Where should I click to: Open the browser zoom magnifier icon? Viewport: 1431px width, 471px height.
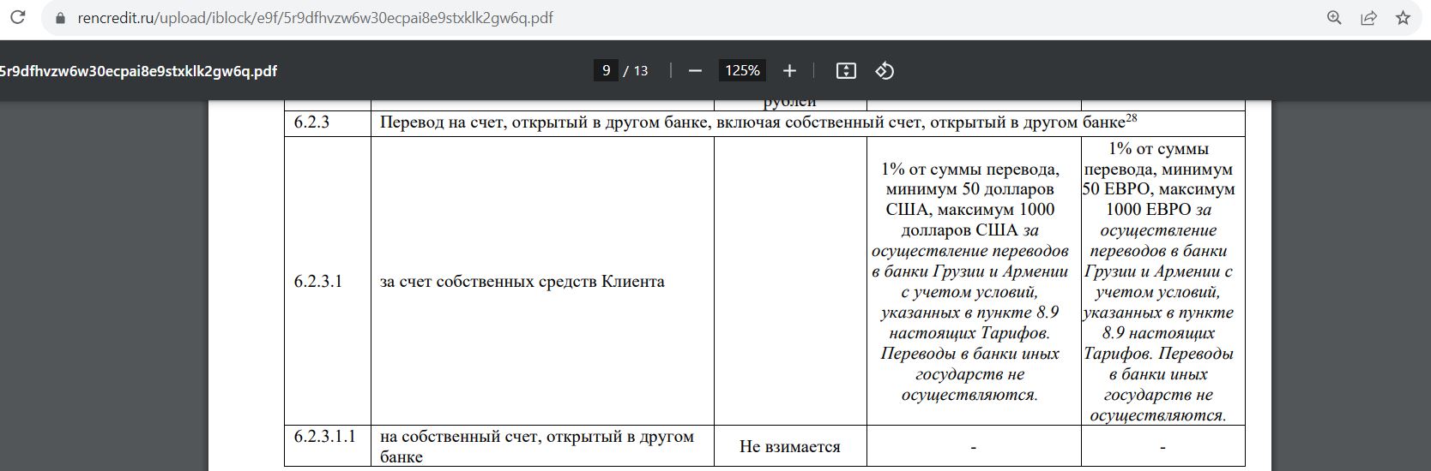1334,18
